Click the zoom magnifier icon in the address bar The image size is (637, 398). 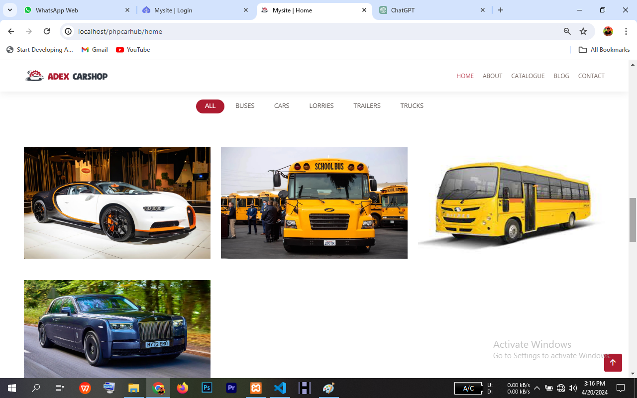567,31
